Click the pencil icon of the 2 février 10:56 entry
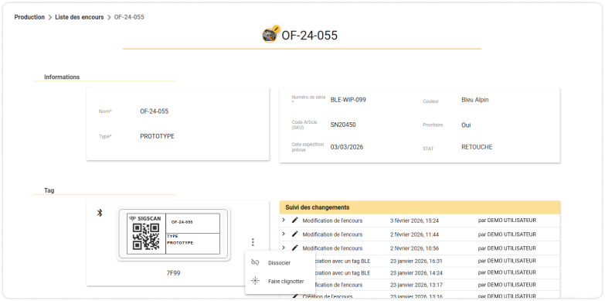The height and width of the screenshot is (301, 605). coord(295,248)
